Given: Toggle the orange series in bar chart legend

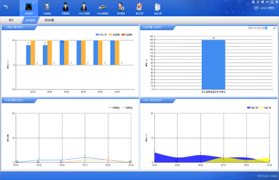Looking at the screenshot, I should click(114, 34).
